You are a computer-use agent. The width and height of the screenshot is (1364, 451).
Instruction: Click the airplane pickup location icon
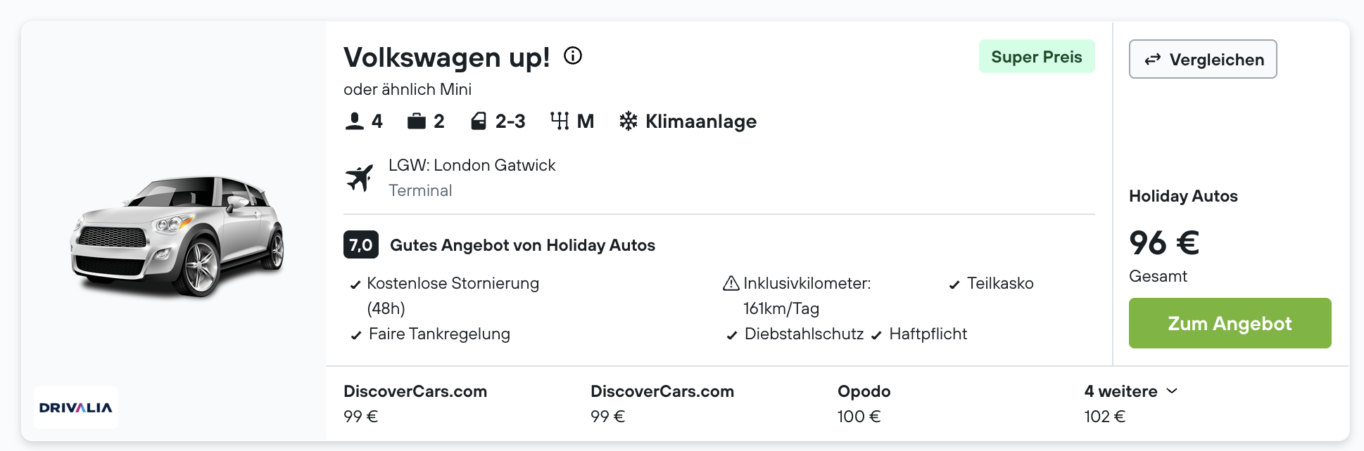360,178
